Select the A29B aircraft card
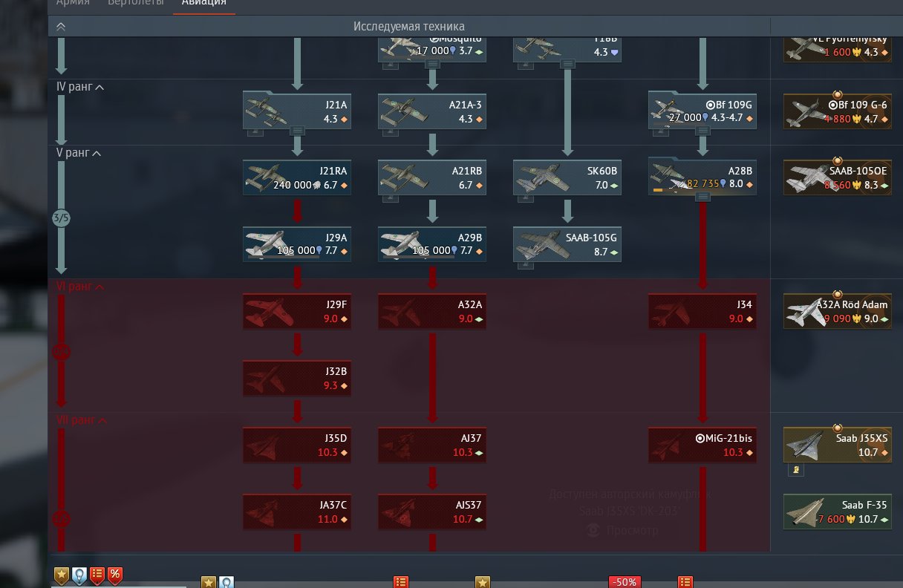This screenshot has height=588, width=903. tap(432, 244)
